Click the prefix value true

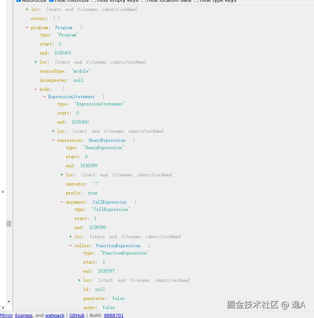pos(93,193)
